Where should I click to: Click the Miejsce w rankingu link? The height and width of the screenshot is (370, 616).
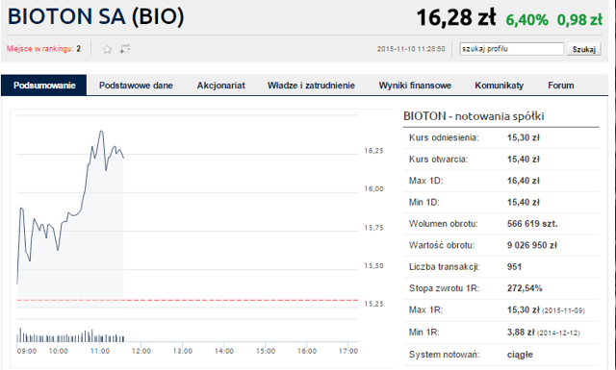pos(39,49)
